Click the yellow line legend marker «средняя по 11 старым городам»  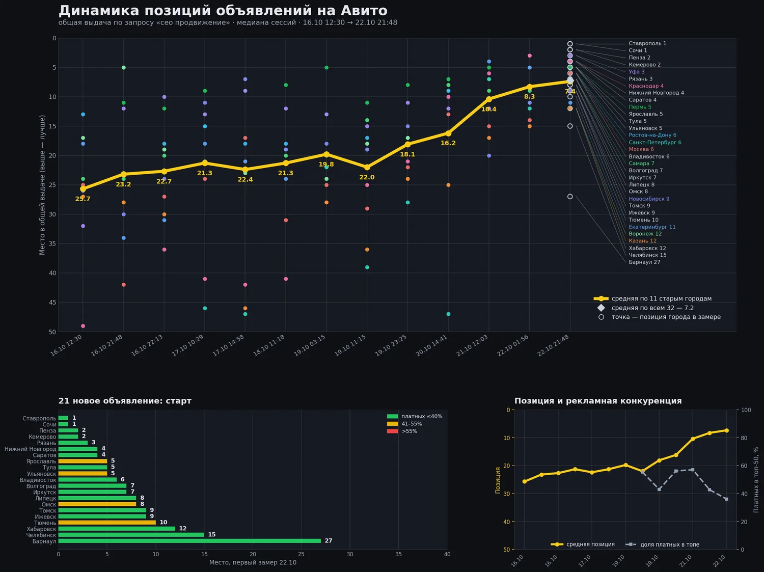point(601,298)
